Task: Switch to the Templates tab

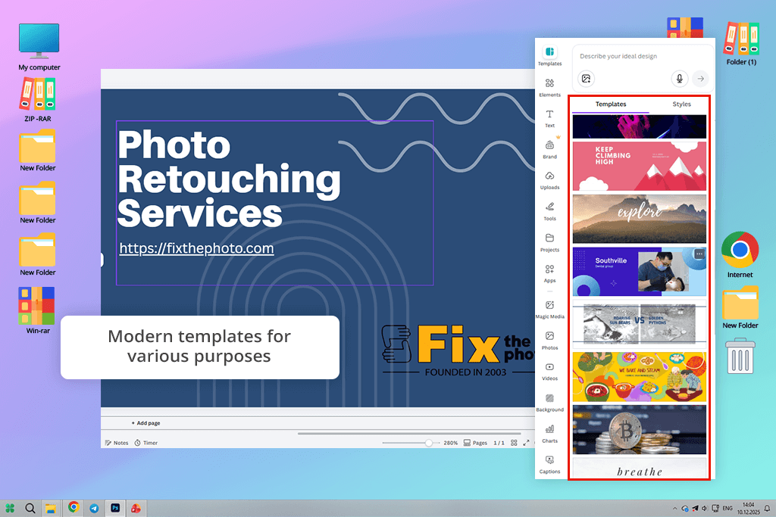Action: tap(611, 104)
